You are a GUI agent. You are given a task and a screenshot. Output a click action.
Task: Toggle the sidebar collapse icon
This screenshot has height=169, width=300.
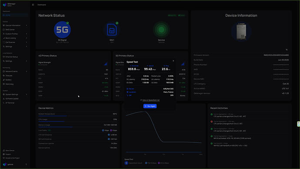coord(33,5)
